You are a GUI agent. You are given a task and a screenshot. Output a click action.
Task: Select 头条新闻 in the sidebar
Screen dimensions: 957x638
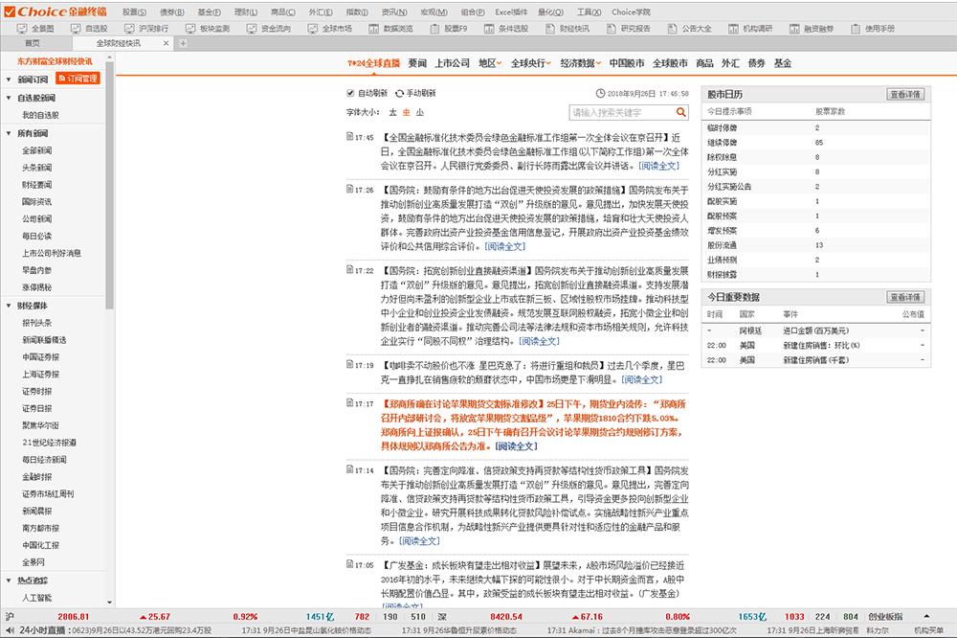click(37, 168)
